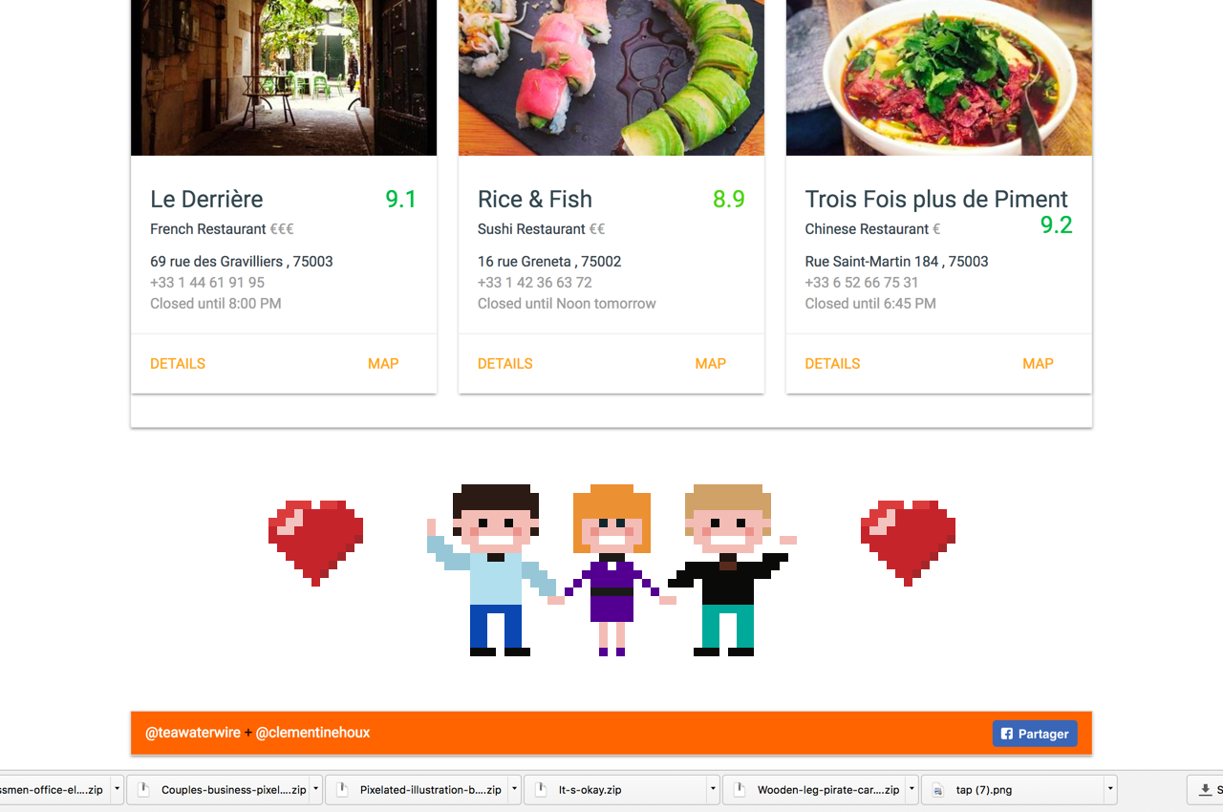This screenshot has height=812, width=1223.
Task: Show MAP for Rice & Fish
Action: (x=711, y=364)
